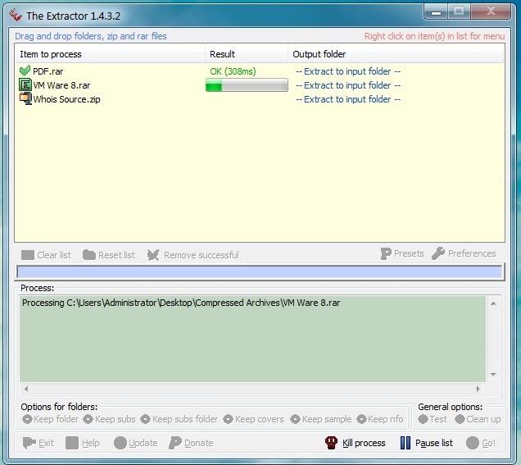Screen dimensions: 521x465
Task: Click the Clear list label
Action: (x=54, y=255)
